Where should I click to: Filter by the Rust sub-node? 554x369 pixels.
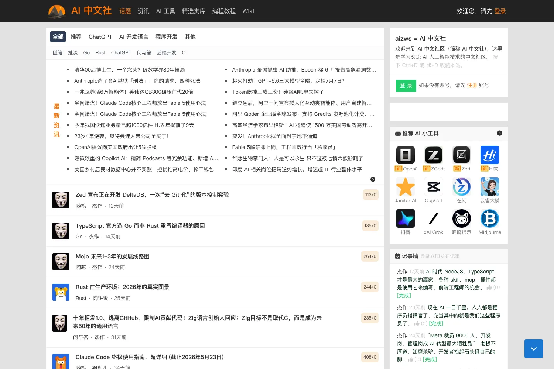click(x=100, y=53)
